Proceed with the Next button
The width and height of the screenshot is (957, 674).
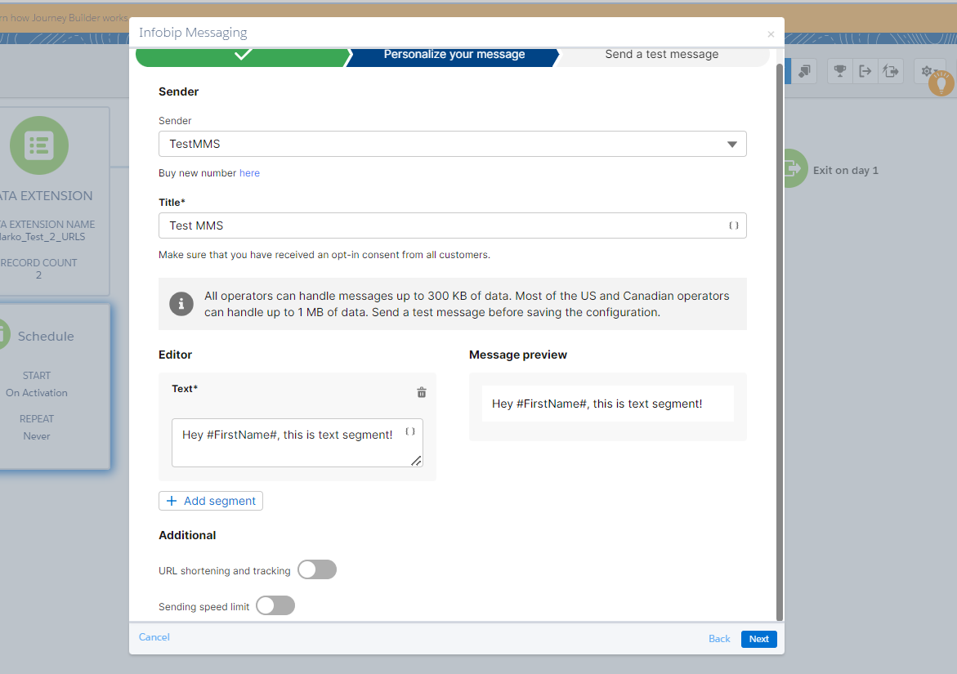click(x=758, y=639)
